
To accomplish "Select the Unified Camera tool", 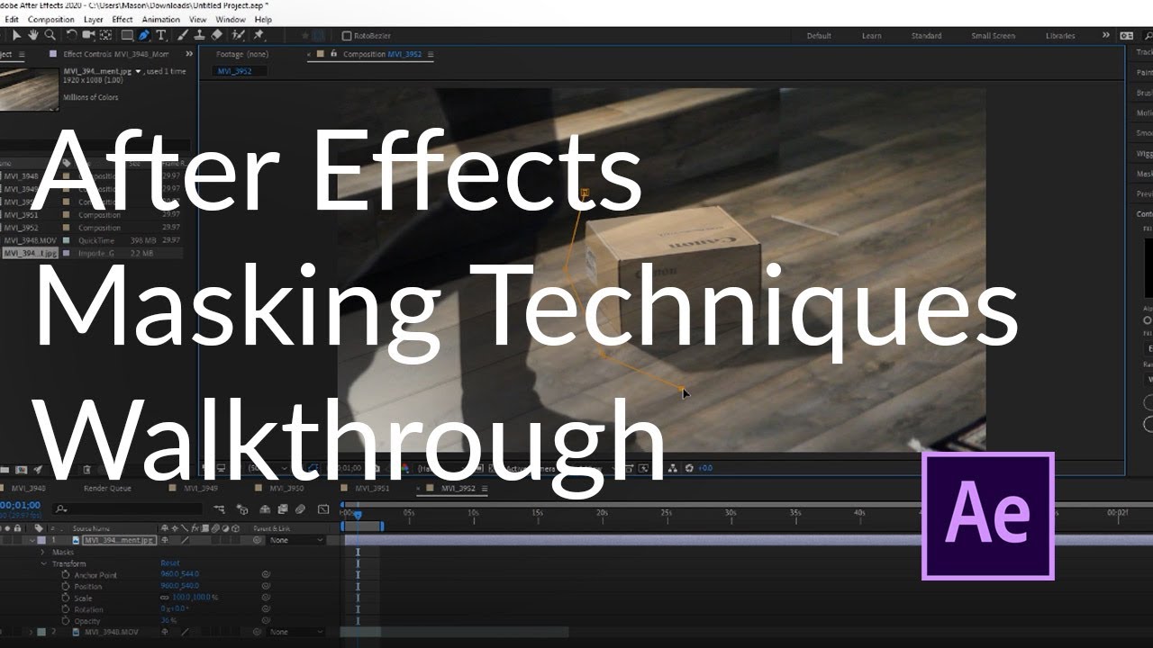I will click(88, 35).
